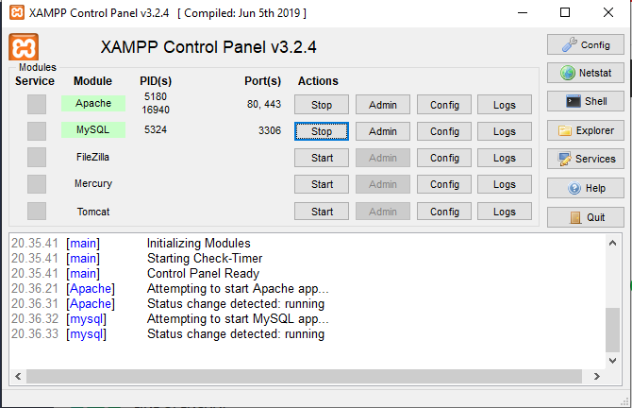Image resolution: width=632 pixels, height=408 pixels.
Task: Open Apache Admin page
Action: pyautogui.click(x=383, y=105)
